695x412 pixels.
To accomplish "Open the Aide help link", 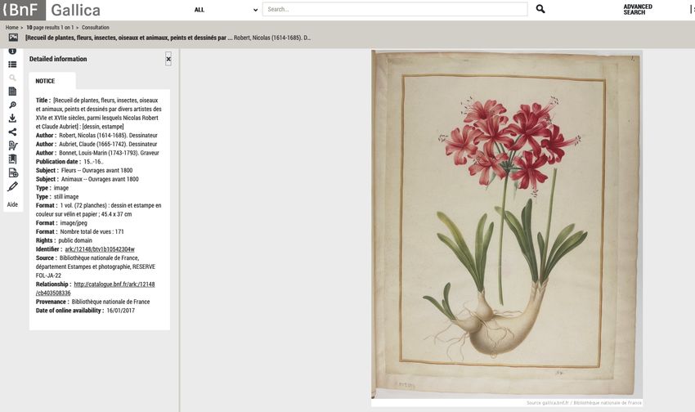I will click(x=12, y=204).
